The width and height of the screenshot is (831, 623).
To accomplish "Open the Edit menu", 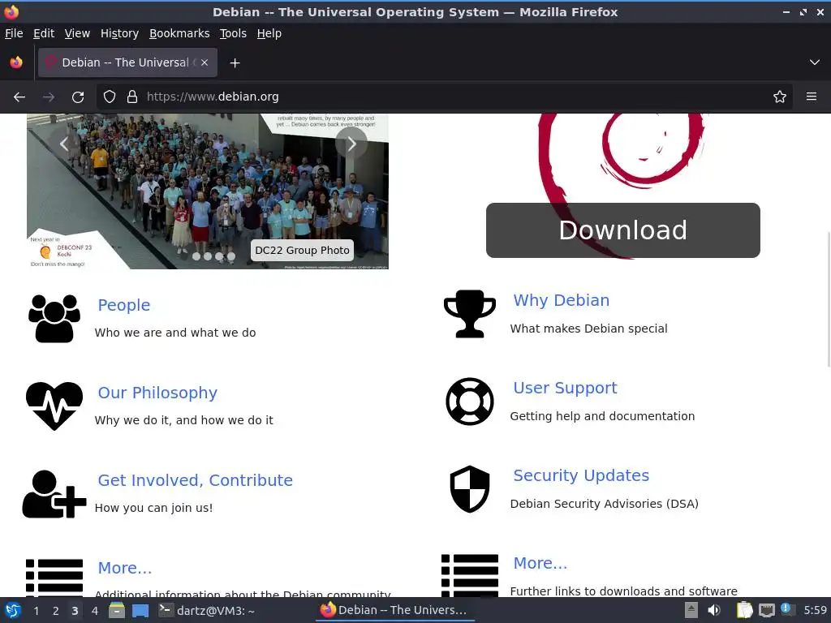I will [x=44, y=33].
